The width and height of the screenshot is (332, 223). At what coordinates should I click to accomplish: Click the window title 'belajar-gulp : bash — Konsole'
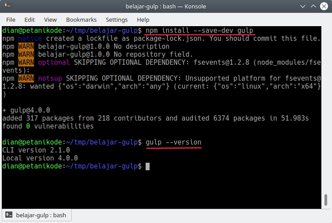point(166,7)
